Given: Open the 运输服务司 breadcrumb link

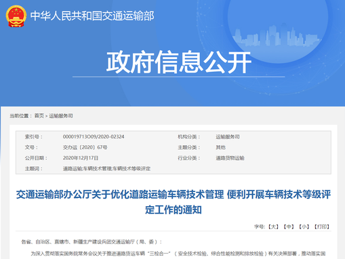Looking at the screenshot, I should [61, 116].
